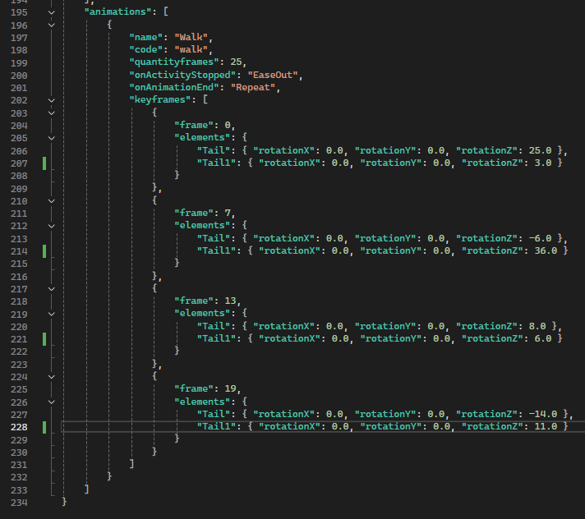Image resolution: width=585 pixels, height=519 pixels.
Task: Fold the animation object at line 196
Action: tap(52, 25)
